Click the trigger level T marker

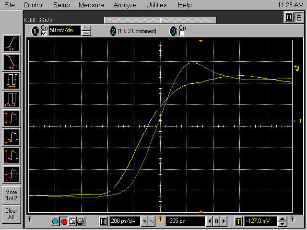298,121
